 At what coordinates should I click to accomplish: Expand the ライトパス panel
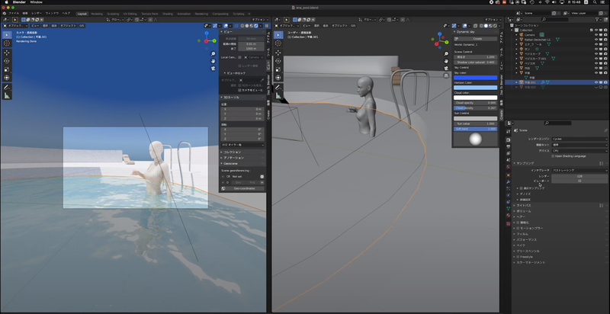522,205
